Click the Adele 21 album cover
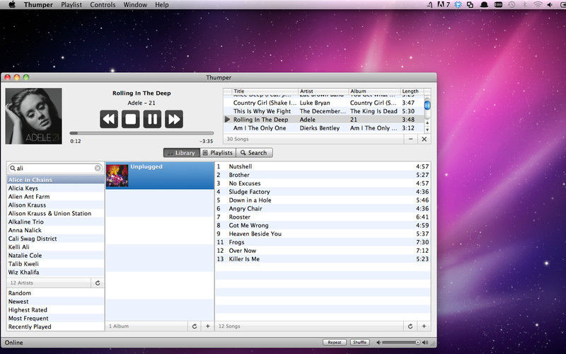 [33, 116]
